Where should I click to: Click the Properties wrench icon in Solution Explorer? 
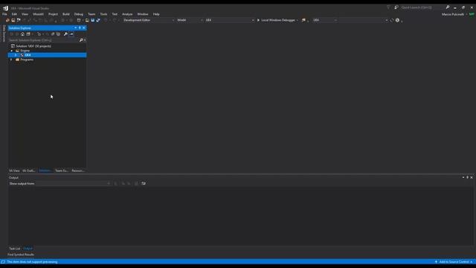pyautogui.click(x=65, y=34)
